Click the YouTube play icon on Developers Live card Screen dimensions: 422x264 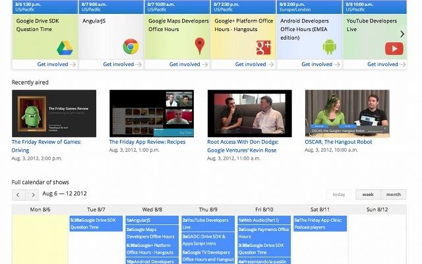tap(394, 48)
